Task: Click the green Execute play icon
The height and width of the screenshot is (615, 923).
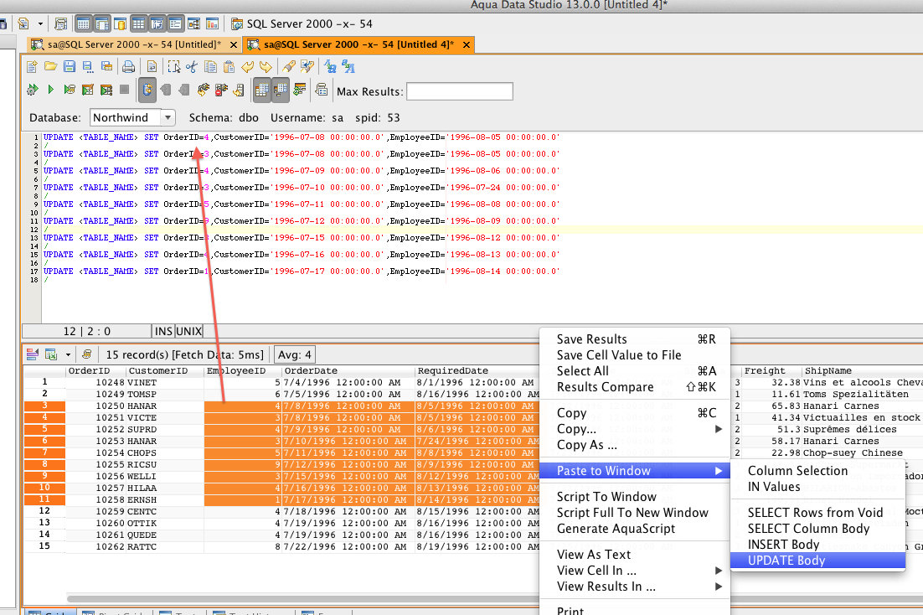Action: pyautogui.click(x=50, y=90)
